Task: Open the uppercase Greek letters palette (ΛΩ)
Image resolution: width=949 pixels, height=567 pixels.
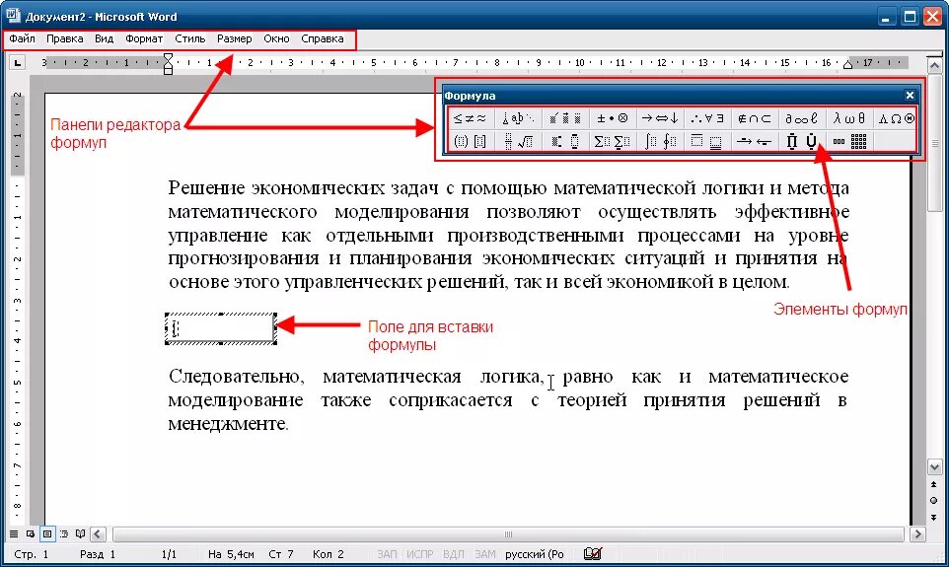Action: coord(896,118)
